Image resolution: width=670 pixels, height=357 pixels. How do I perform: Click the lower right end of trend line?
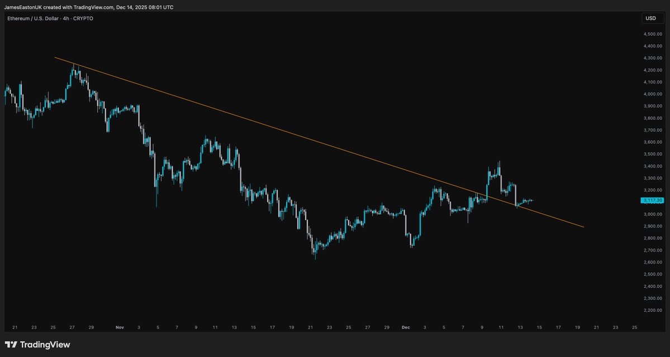583,226
